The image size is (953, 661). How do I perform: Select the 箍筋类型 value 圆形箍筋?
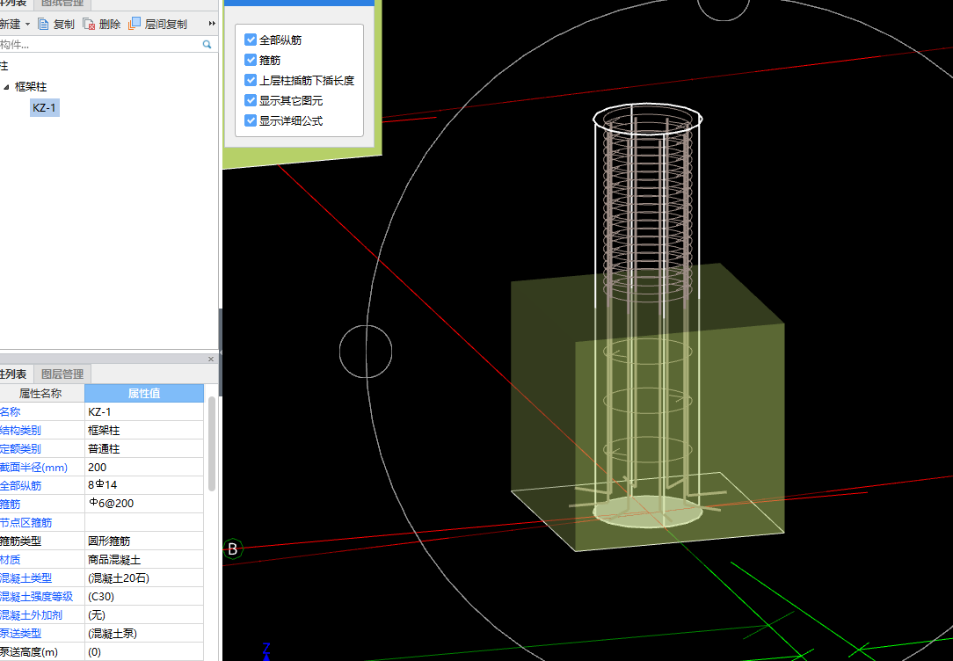[x=144, y=541]
